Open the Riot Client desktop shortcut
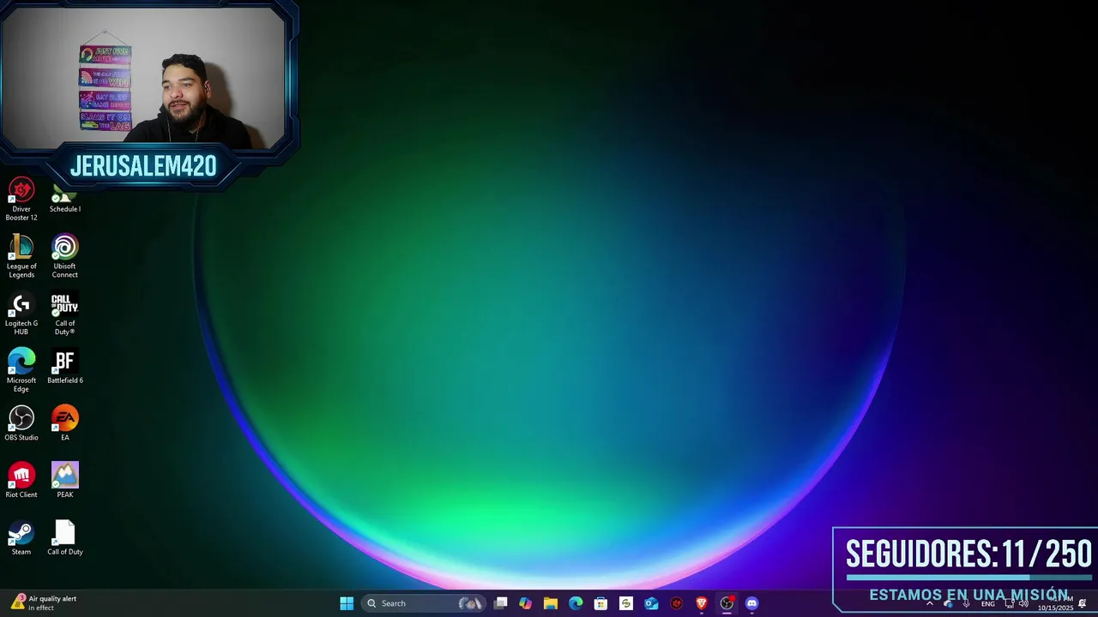Image resolution: width=1098 pixels, height=617 pixels. (x=21, y=481)
